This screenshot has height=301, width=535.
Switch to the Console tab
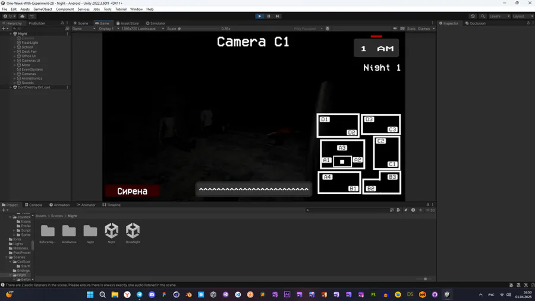point(33,205)
